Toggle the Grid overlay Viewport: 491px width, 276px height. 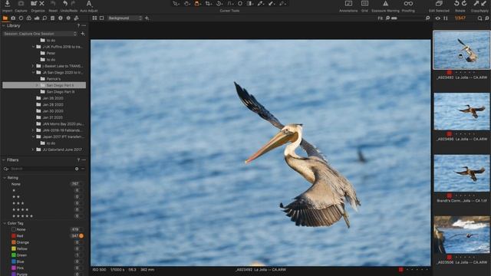point(364,4)
